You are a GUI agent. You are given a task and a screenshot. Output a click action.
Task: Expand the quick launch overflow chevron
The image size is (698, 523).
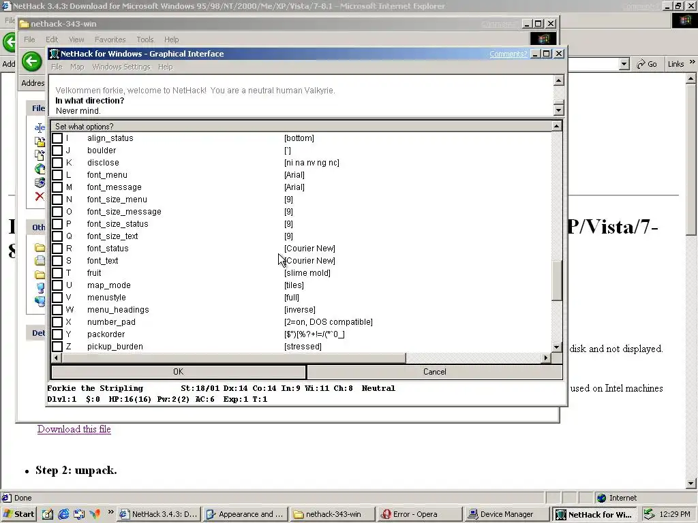[x=111, y=512]
